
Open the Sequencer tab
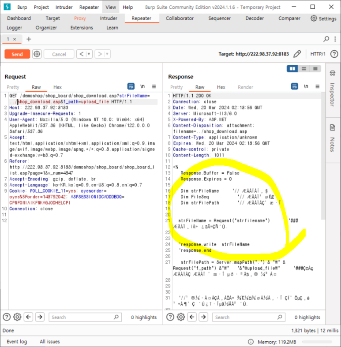(219, 18)
